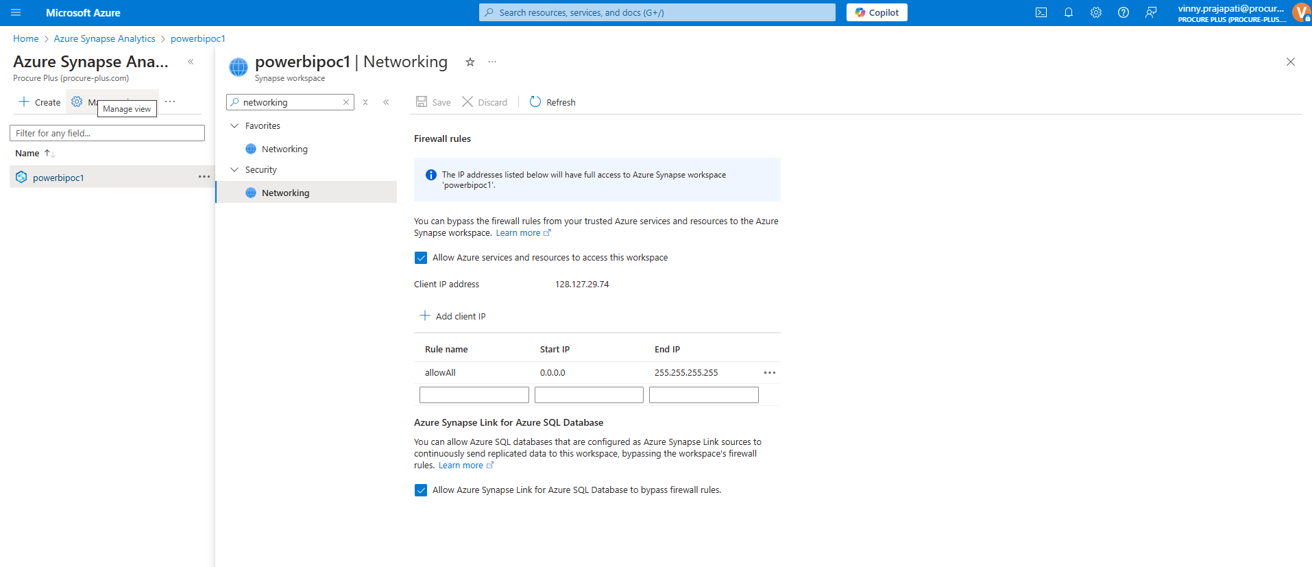
Task: Click the new Rule name input field
Action: click(x=474, y=395)
